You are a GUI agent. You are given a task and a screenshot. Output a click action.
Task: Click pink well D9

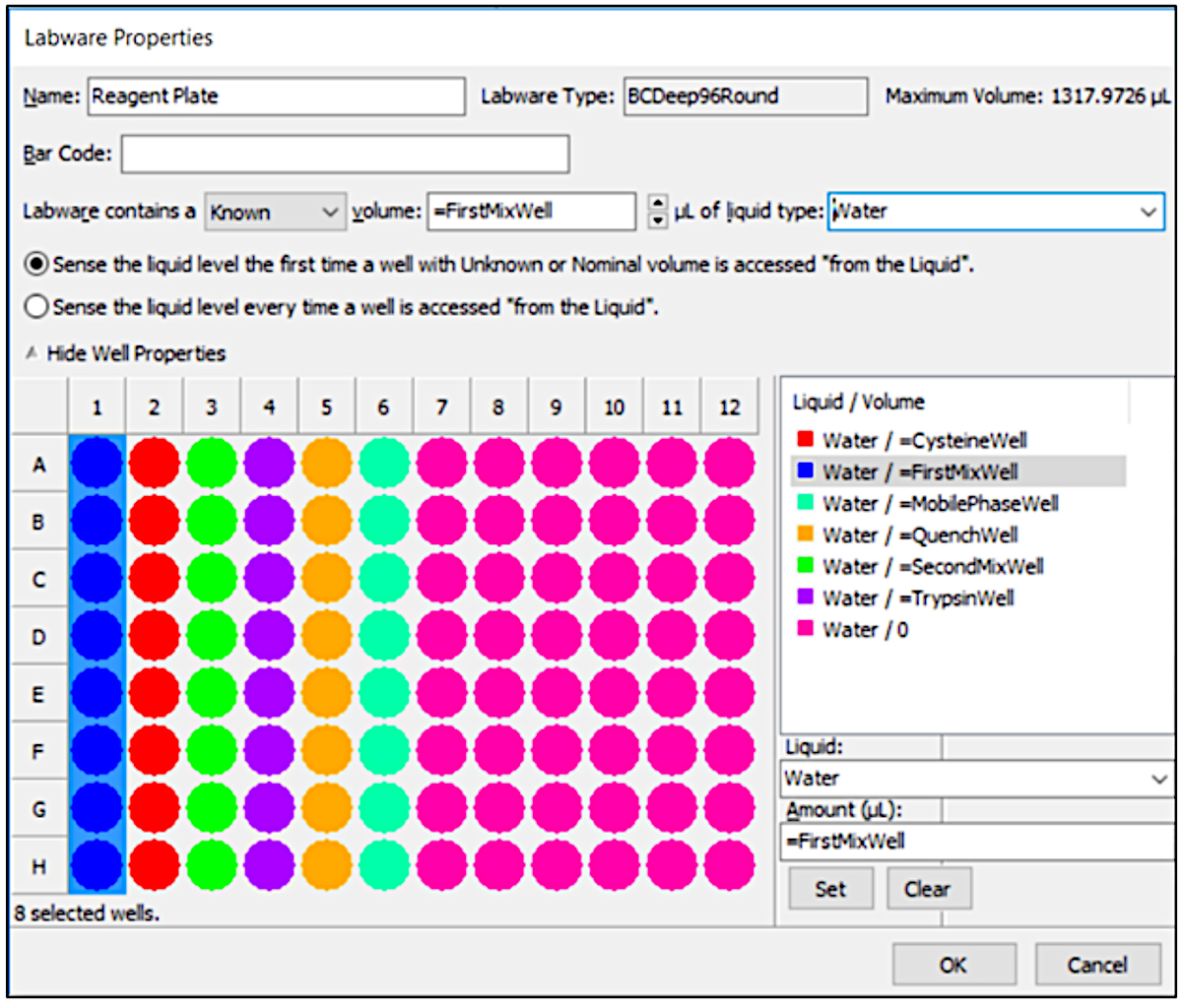(557, 637)
